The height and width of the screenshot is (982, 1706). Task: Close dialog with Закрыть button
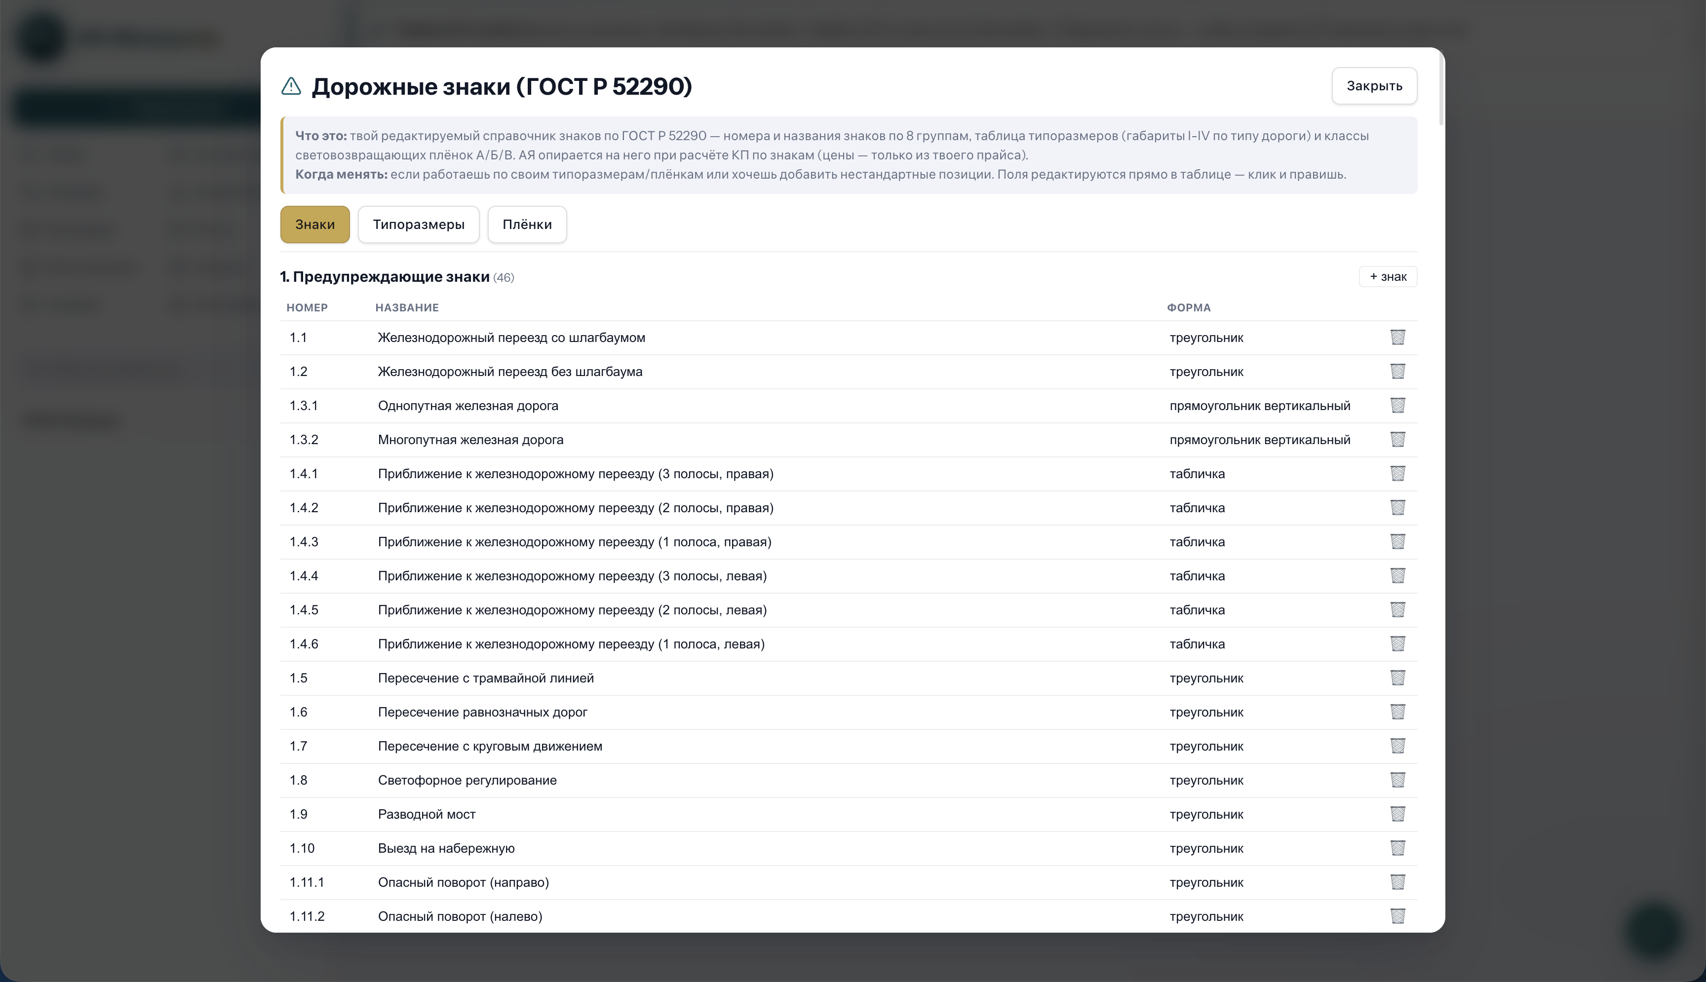coord(1374,86)
